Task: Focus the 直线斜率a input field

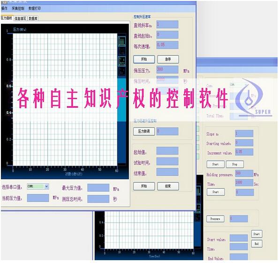Action: [x=167, y=24]
